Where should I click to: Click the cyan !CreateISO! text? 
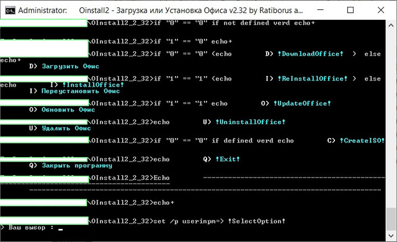pos(362,140)
